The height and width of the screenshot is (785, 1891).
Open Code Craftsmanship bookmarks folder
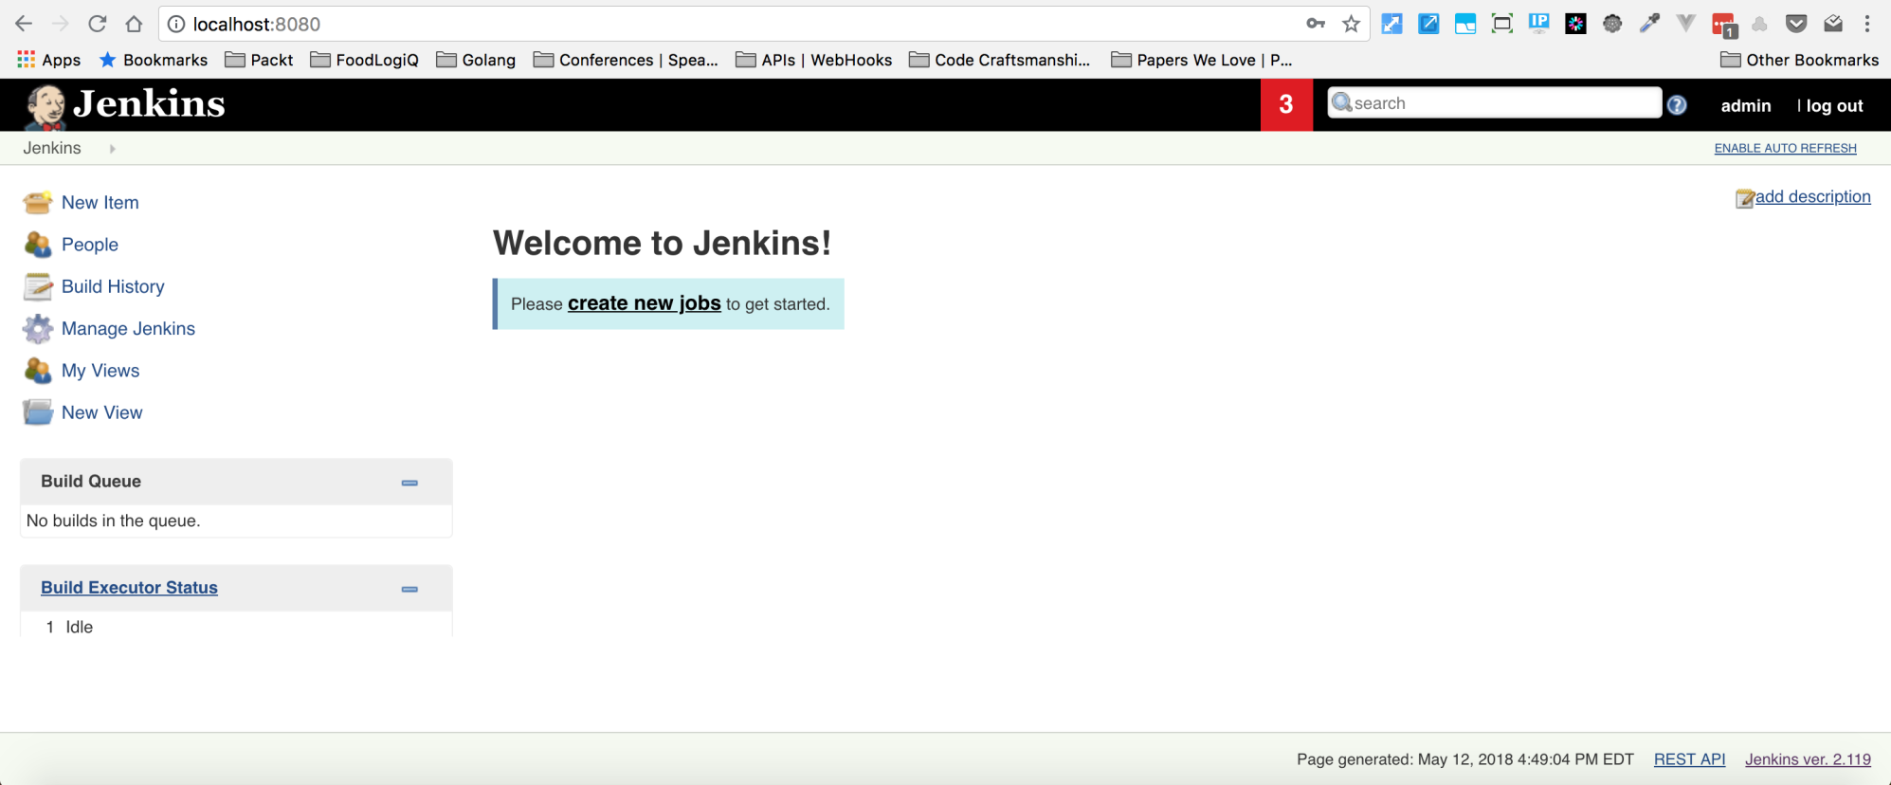pos(999,60)
